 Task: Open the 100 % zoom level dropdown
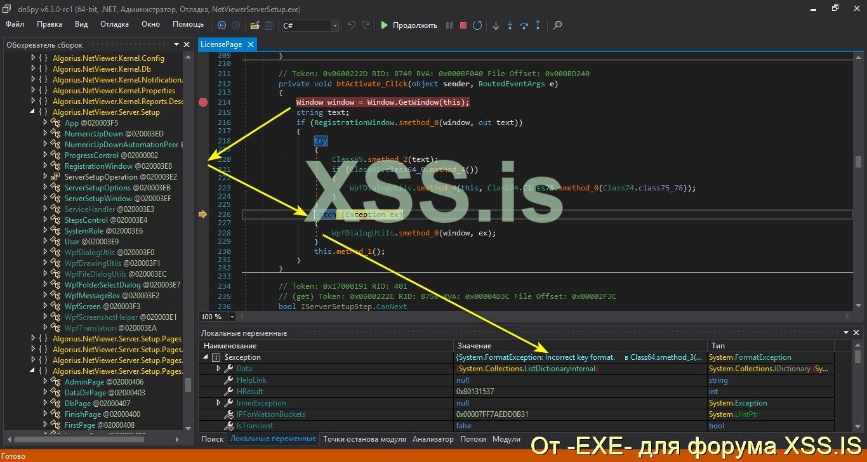coord(232,317)
